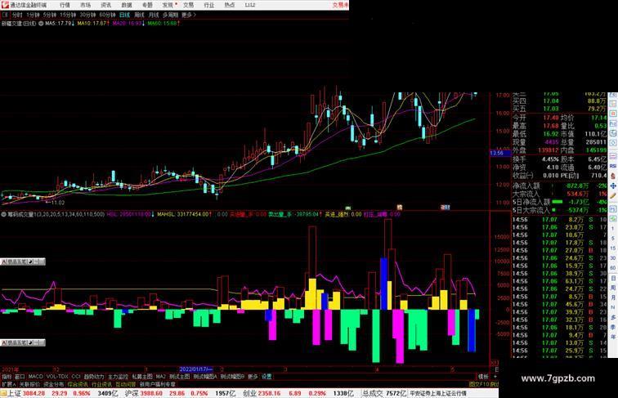Open the 行业 menu
This screenshot has height=398, width=618.
(x=209, y=5)
